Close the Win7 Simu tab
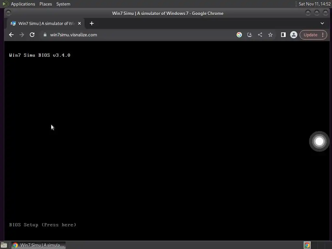 79,23
